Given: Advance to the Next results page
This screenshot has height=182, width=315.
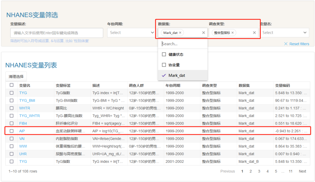Looking at the screenshot, I should click(x=302, y=171).
